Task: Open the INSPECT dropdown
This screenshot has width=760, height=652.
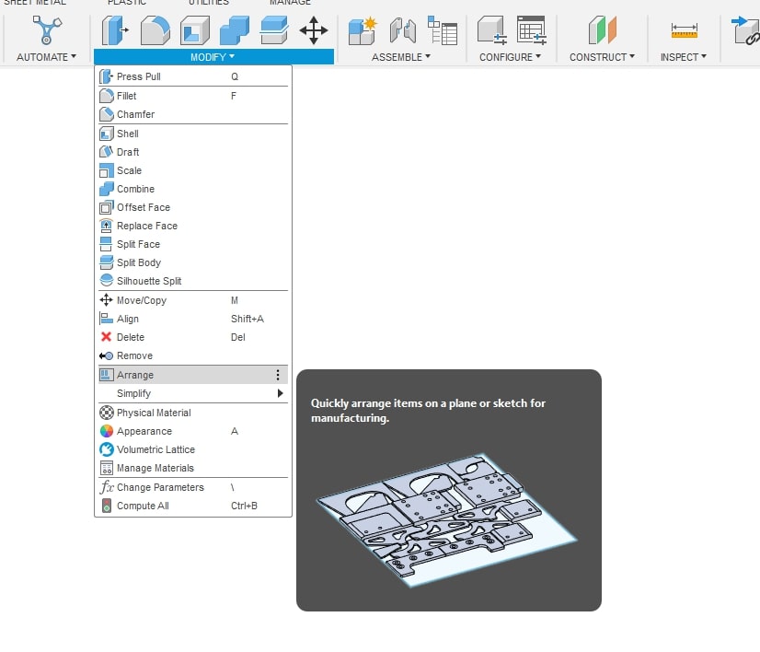Action: [684, 57]
